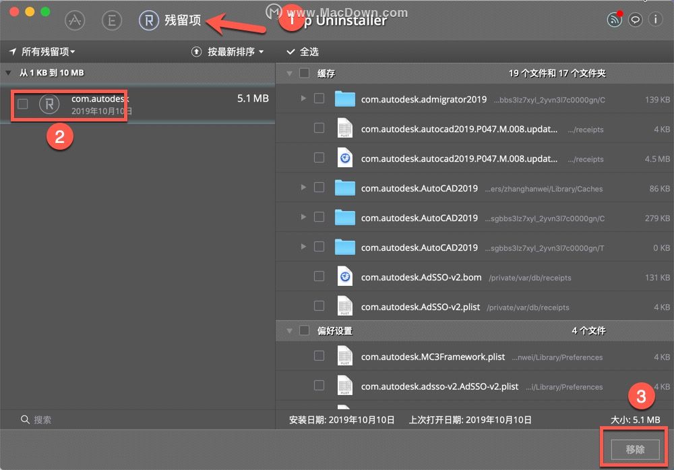Check the 279 KB AutoCAD2019 folder checkbox
This screenshot has width=674, height=470.
click(x=319, y=217)
